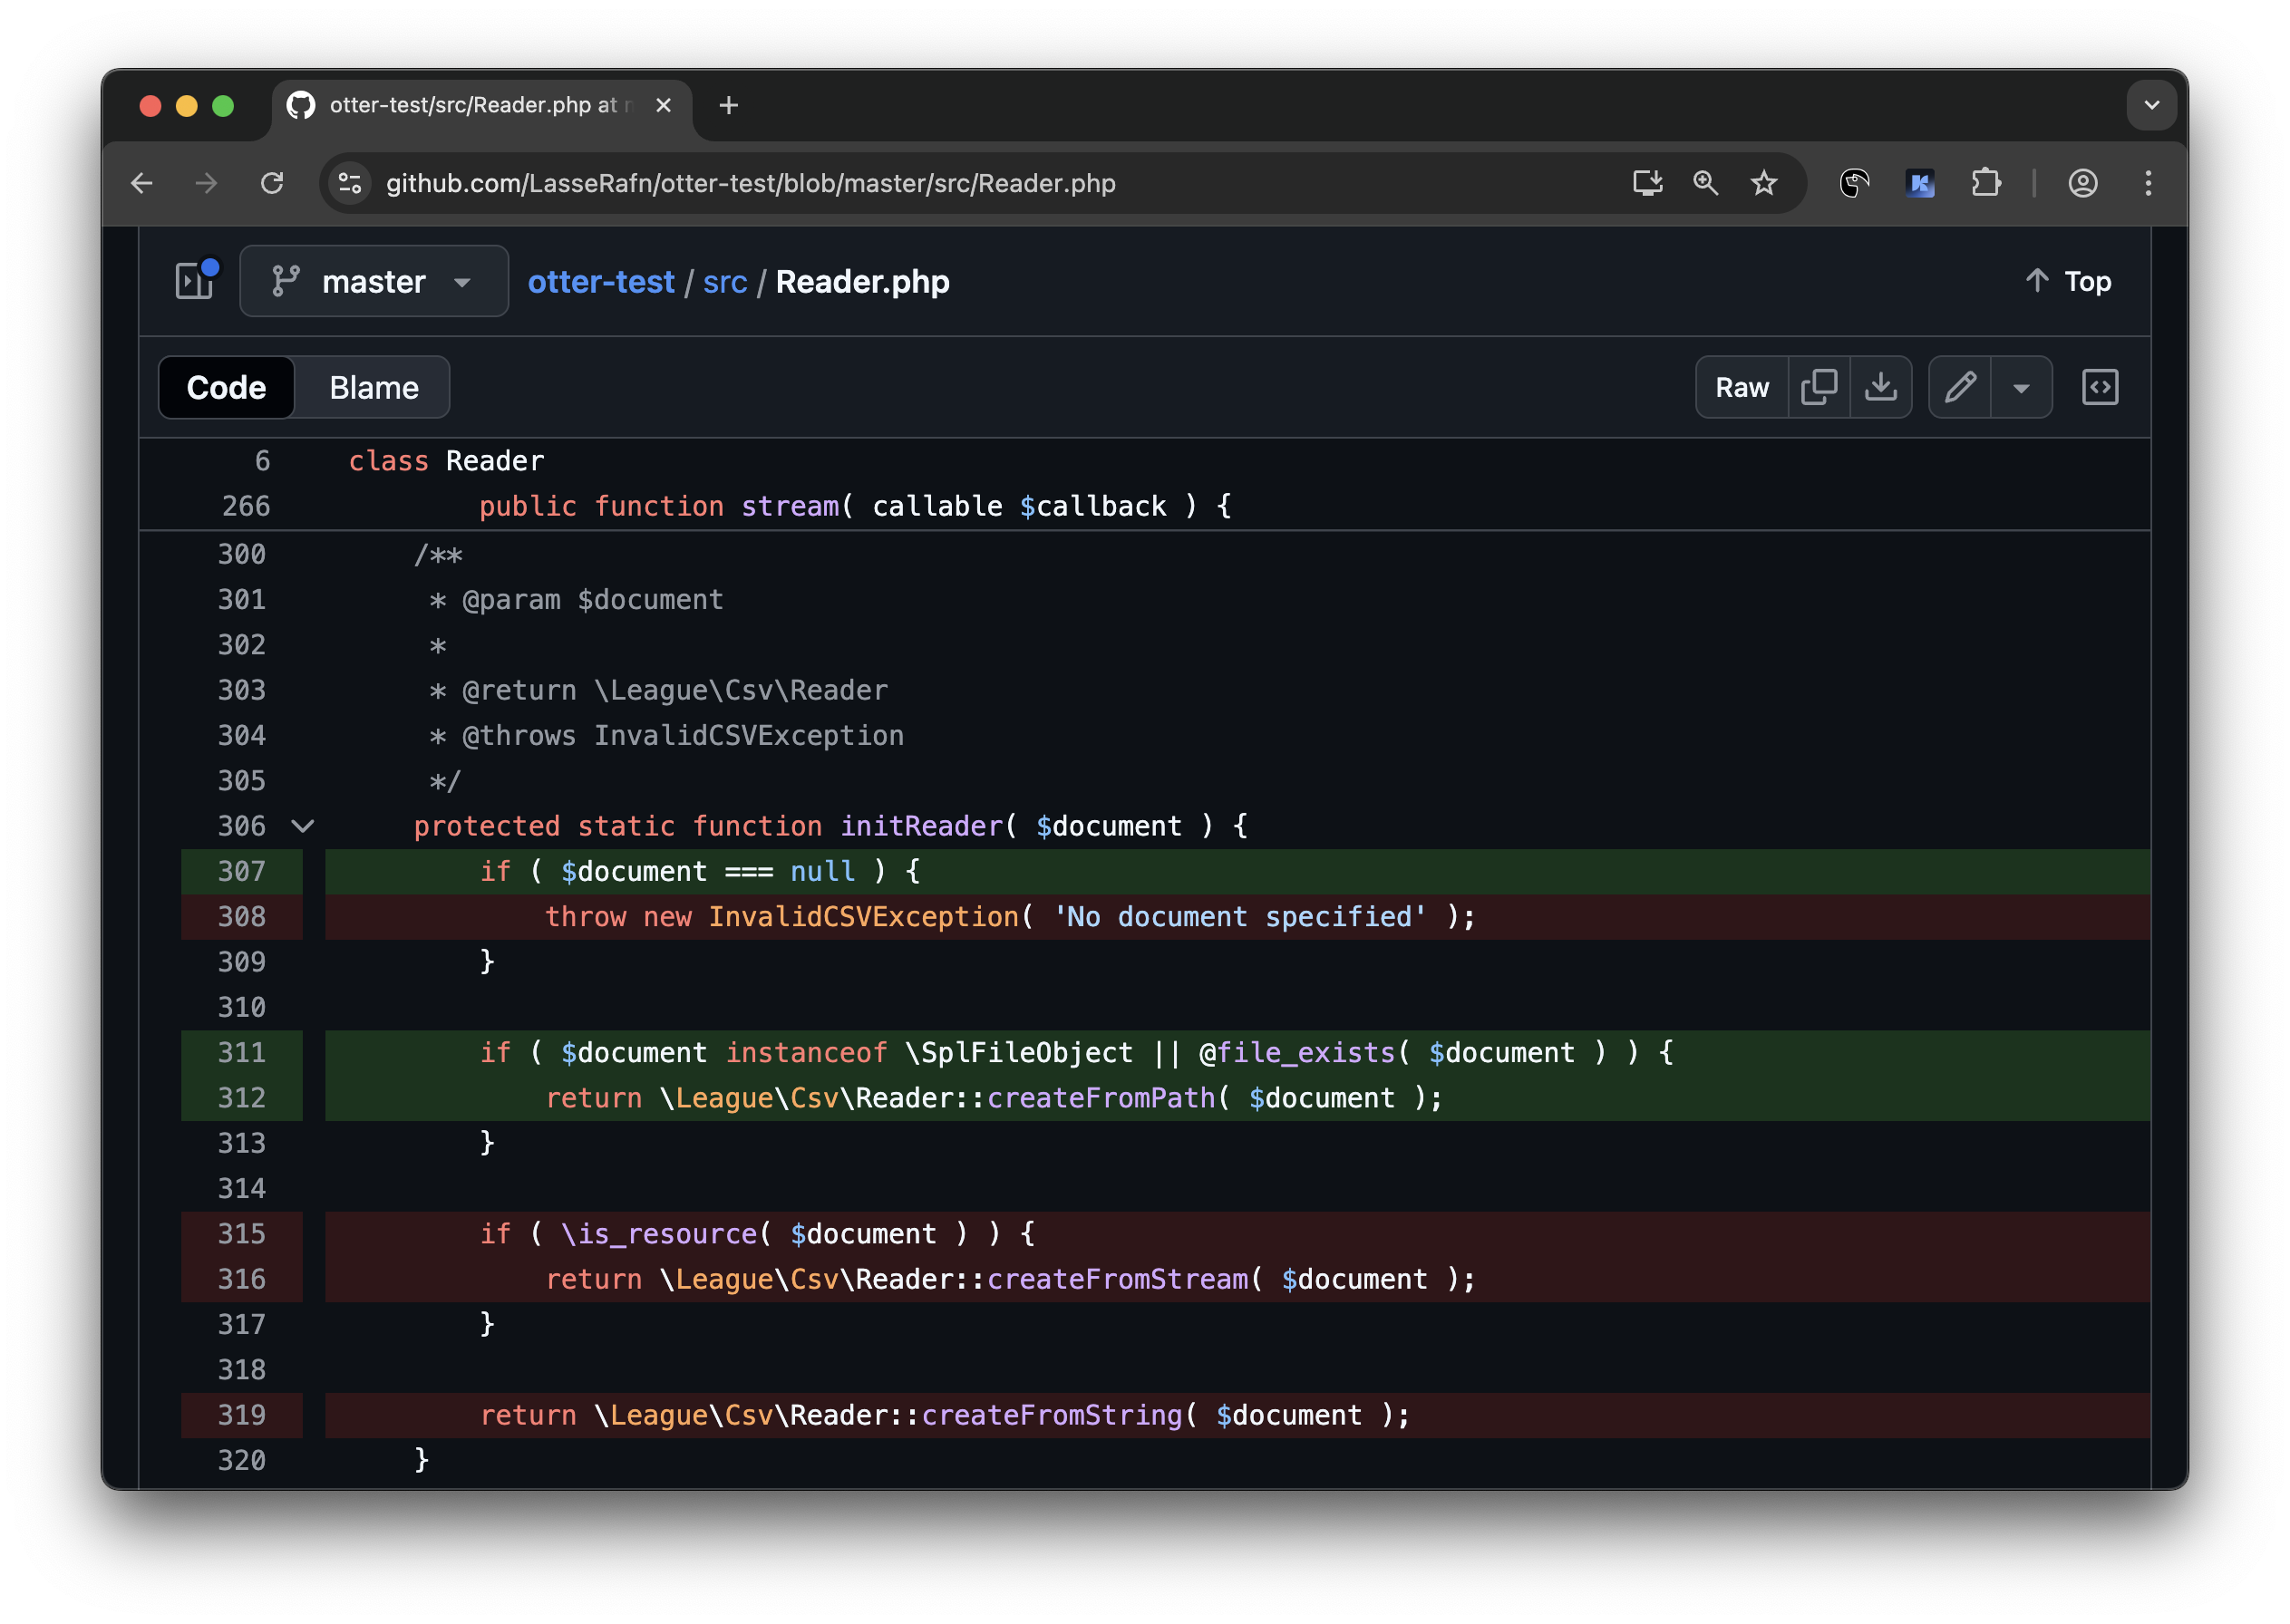The width and height of the screenshot is (2290, 1624).
Task: Click the browser address bar
Action: click(900, 183)
